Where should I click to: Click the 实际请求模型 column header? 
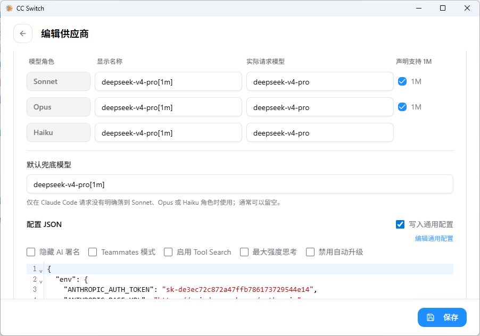coord(266,62)
